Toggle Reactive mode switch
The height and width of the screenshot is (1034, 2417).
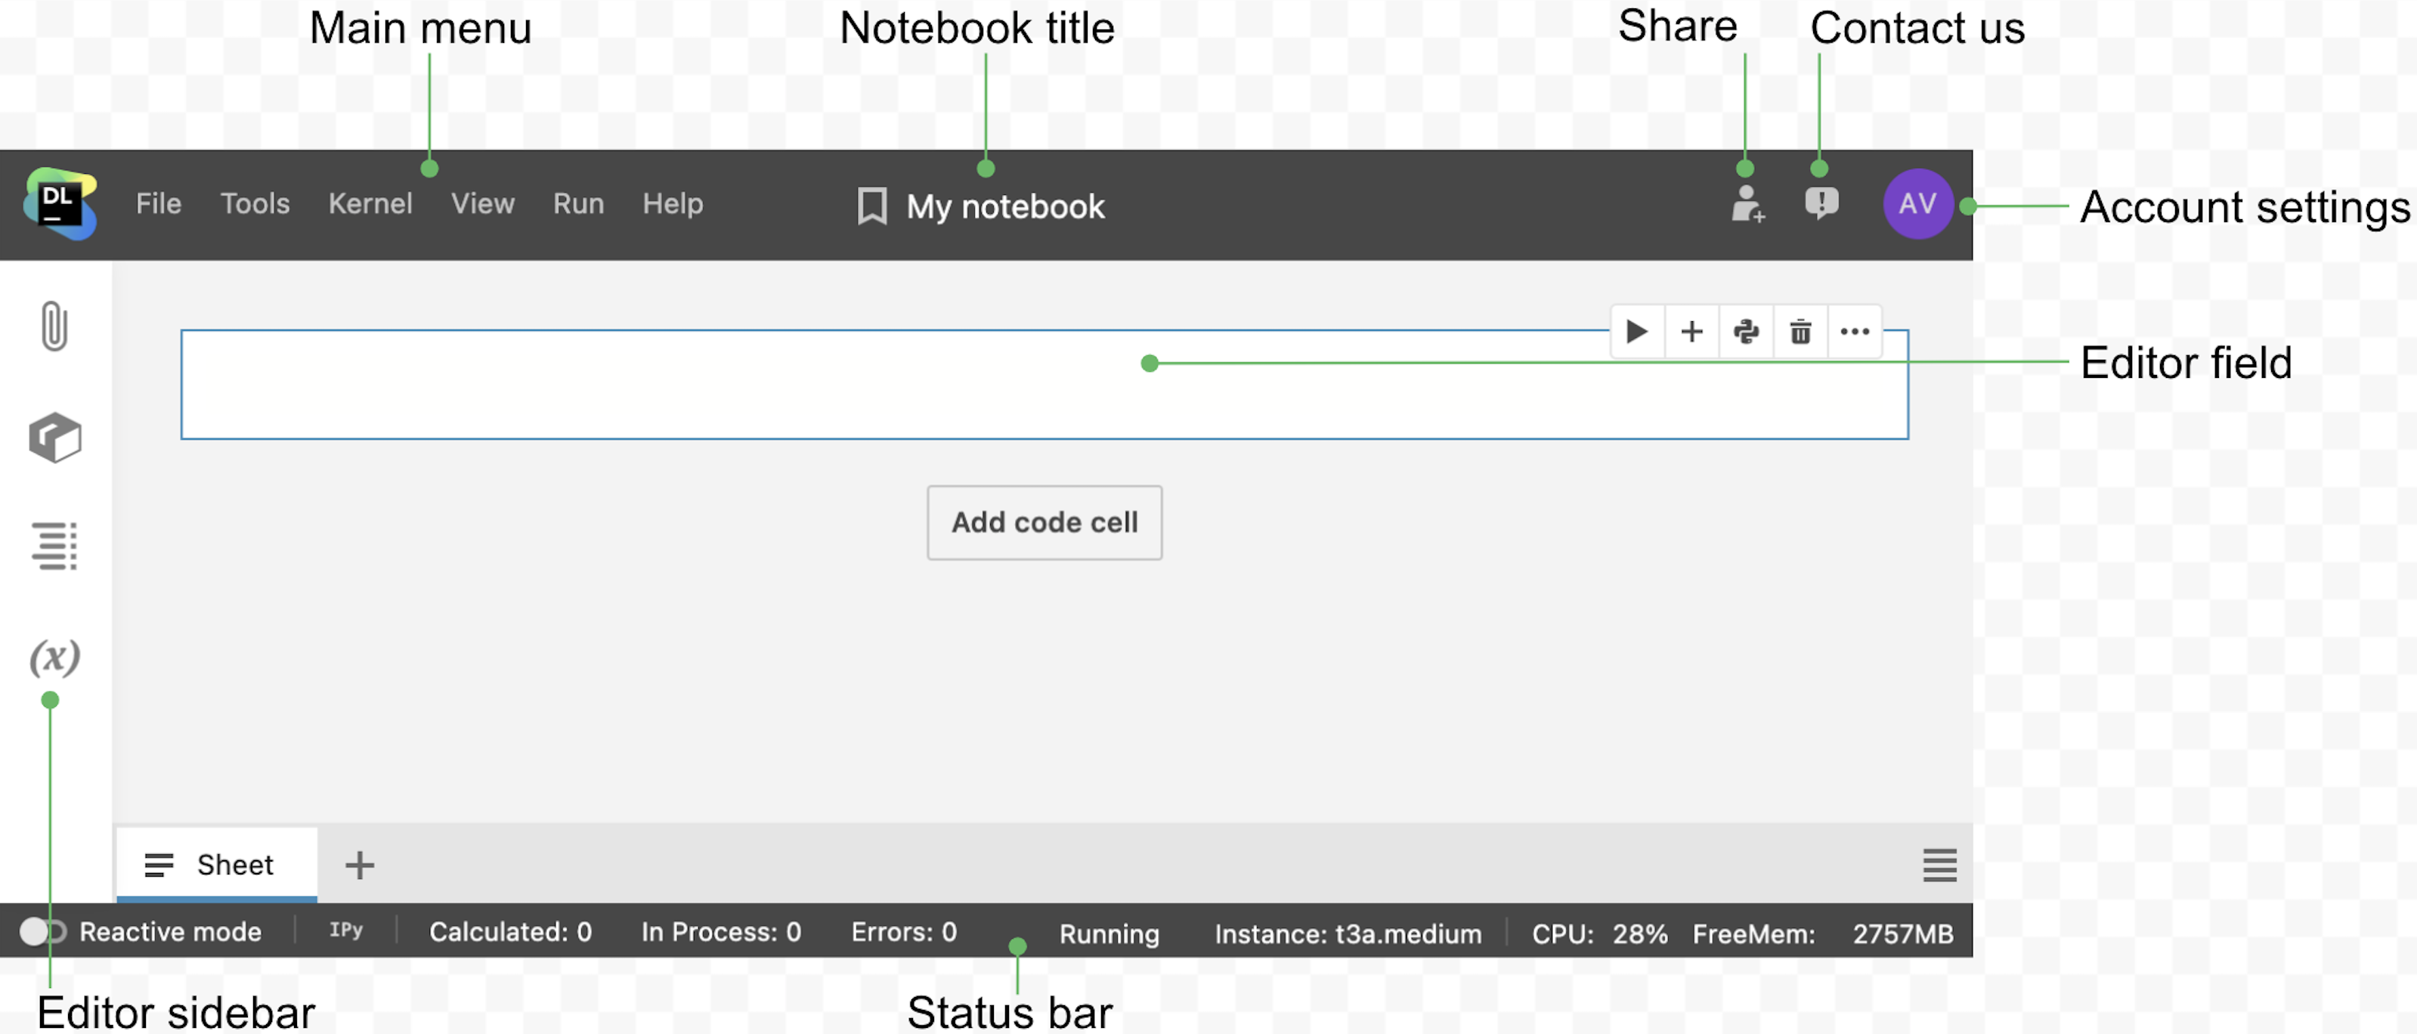click(43, 932)
